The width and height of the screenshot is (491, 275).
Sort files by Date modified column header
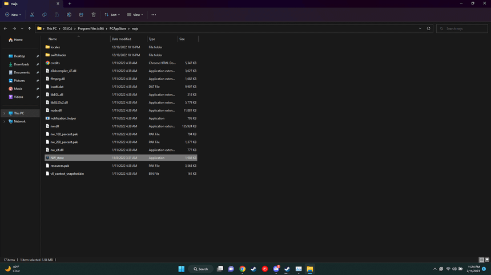[121, 39]
